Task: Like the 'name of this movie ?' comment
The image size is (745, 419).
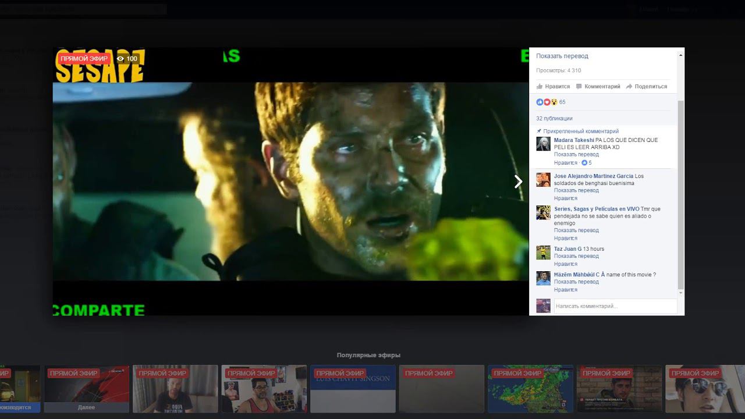Action: click(x=566, y=290)
